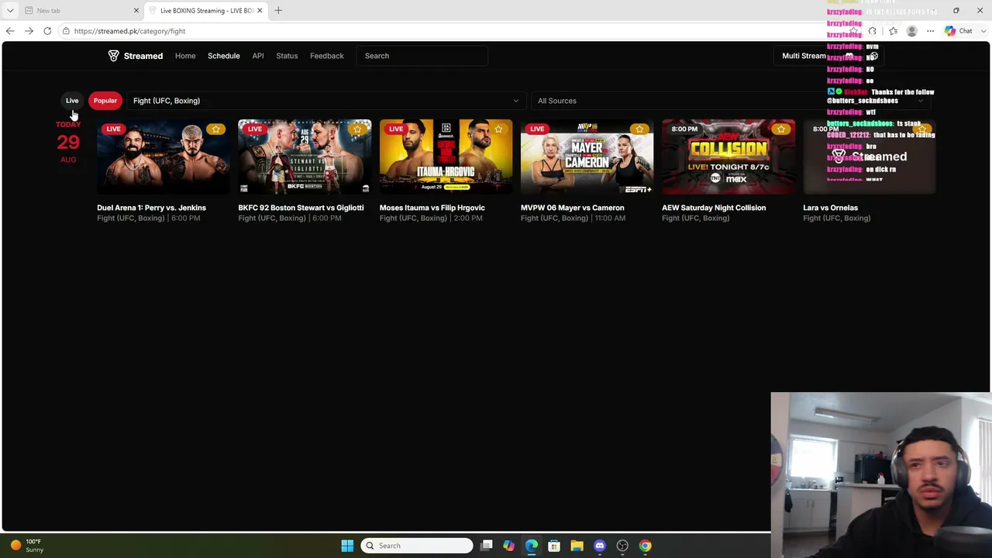992x558 pixels.
Task: Open Microsoft Store from the taskbar
Action: [554, 546]
